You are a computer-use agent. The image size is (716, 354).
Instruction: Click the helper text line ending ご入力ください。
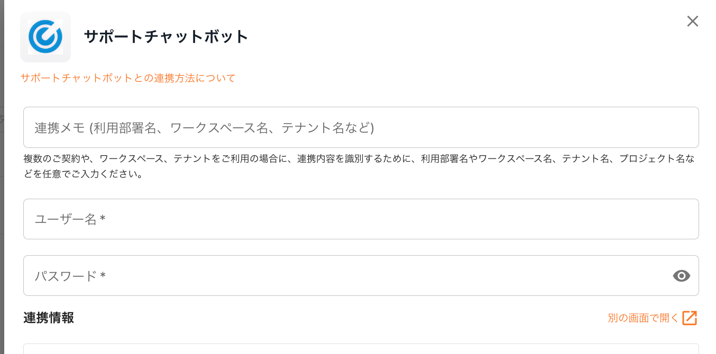pos(84,174)
